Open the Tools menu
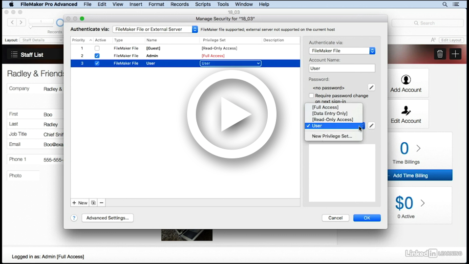This screenshot has height=264, width=469. [223, 4]
